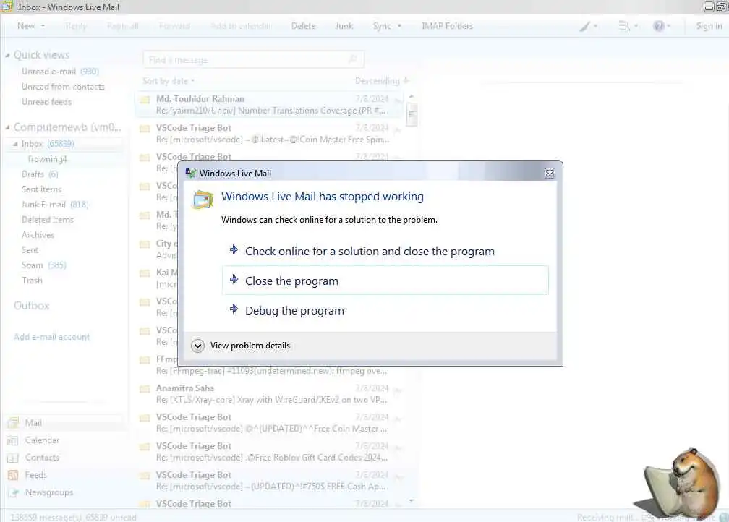Expand View problem details chevron
The image size is (729, 522).
pyautogui.click(x=197, y=346)
